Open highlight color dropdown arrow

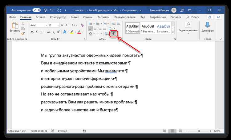[75, 32]
